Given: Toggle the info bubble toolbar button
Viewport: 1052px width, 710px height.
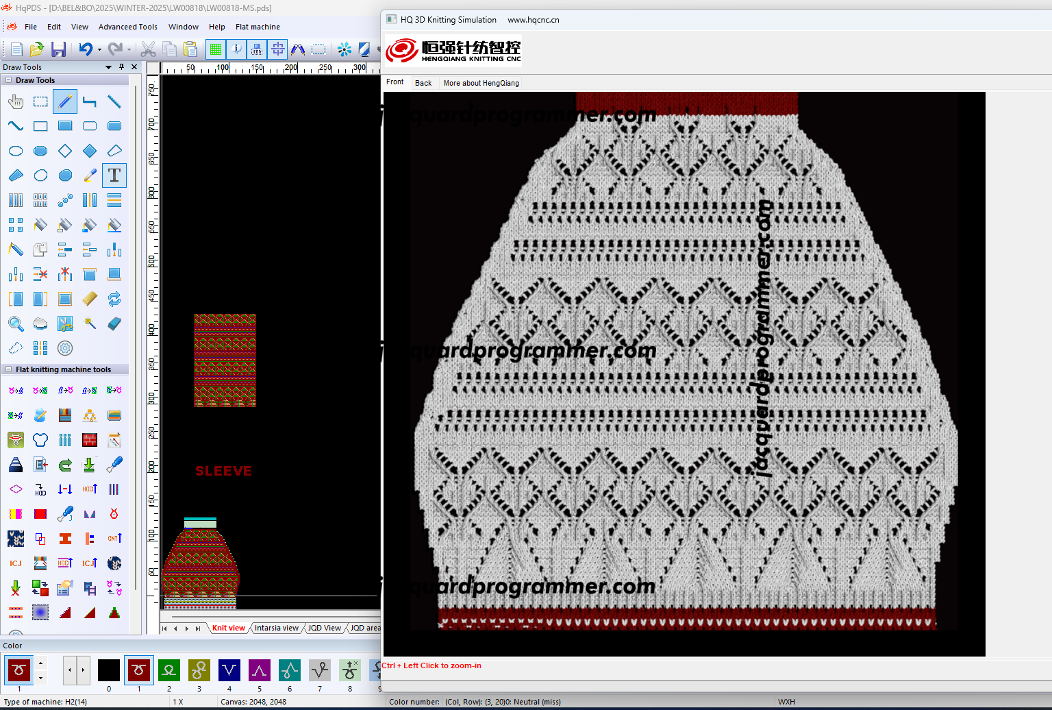Looking at the screenshot, I should (x=236, y=49).
